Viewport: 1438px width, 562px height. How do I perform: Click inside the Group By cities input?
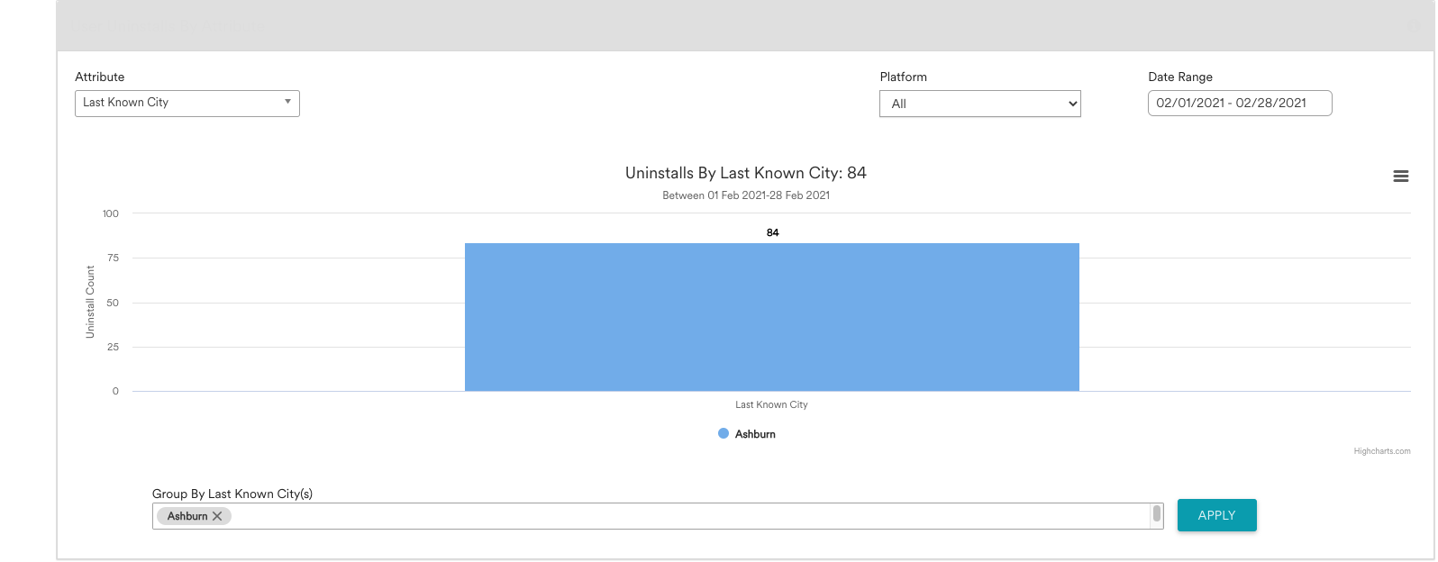pos(685,516)
